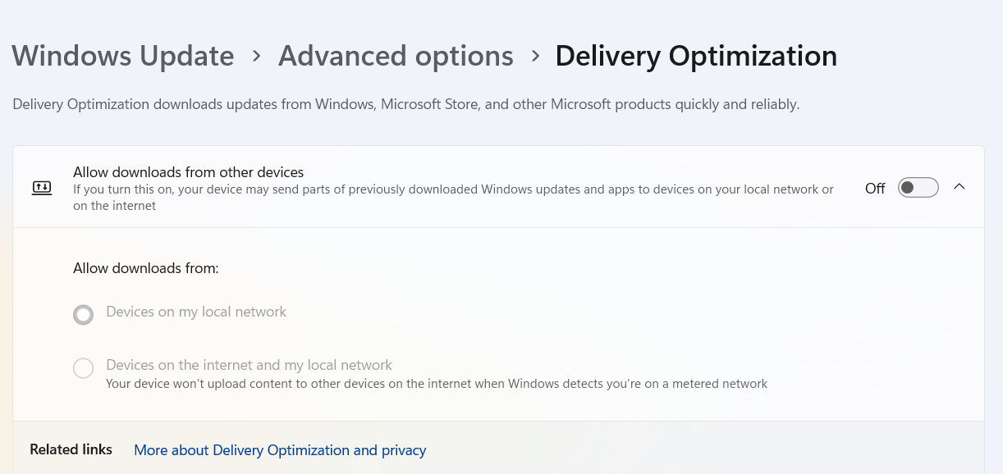Click chevron separator after Windows Update
Image resolution: width=1003 pixels, height=474 pixels.
point(257,56)
